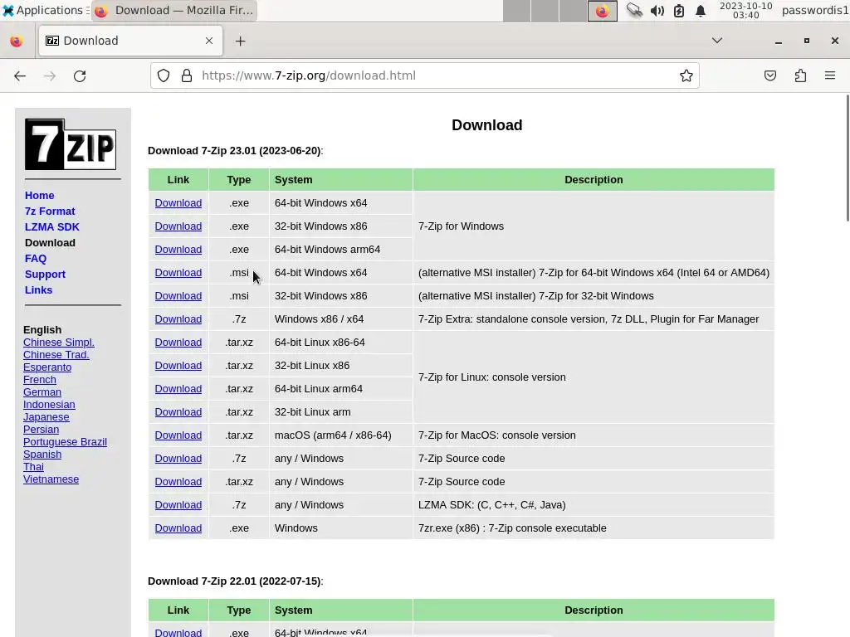This screenshot has height=637, width=850.
Task: Open the tracking protection shield icon
Action: click(x=164, y=75)
